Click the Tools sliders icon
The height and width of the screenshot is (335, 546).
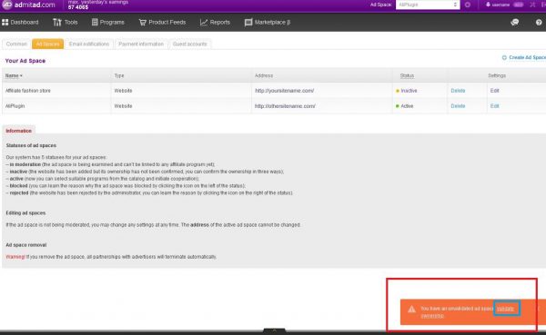click(x=56, y=22)
